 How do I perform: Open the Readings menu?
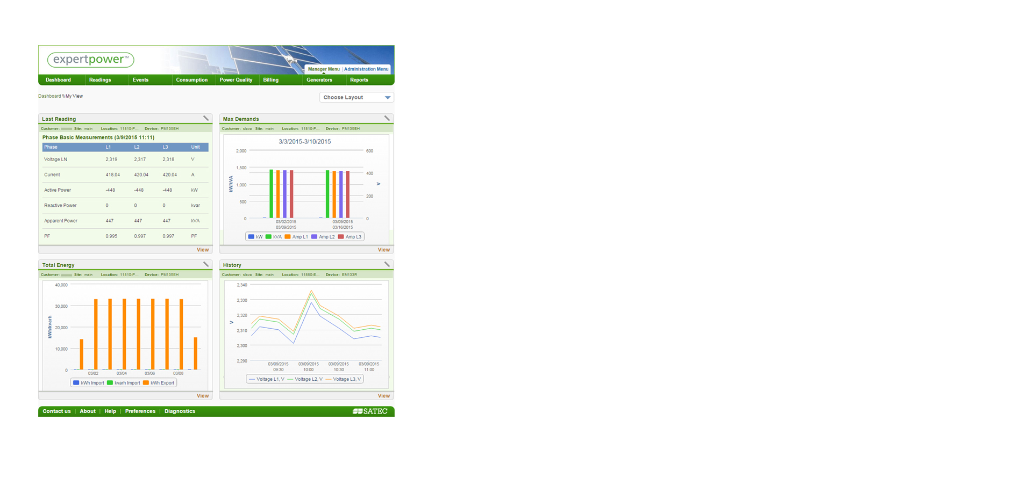pos(100,80)
